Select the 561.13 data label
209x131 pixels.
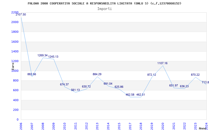75,90
